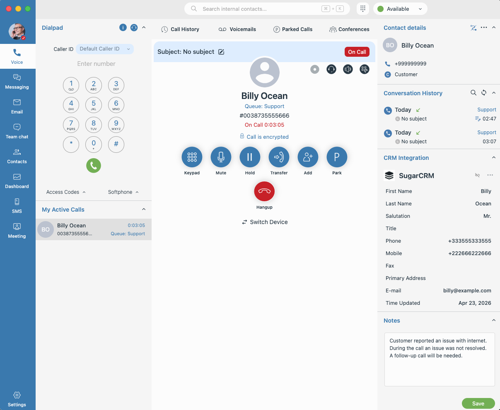Transfer the active call

coord(279,157)
